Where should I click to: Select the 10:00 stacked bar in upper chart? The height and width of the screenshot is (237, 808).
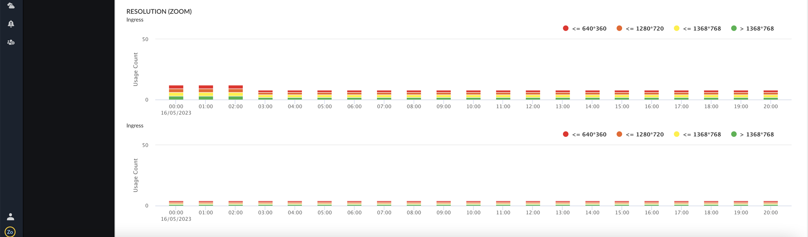click(473, 95)
